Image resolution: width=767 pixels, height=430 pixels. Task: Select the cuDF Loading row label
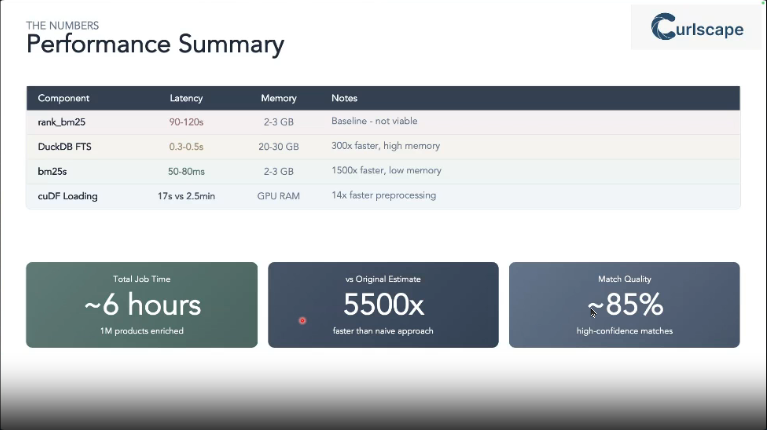click(68, 196)
